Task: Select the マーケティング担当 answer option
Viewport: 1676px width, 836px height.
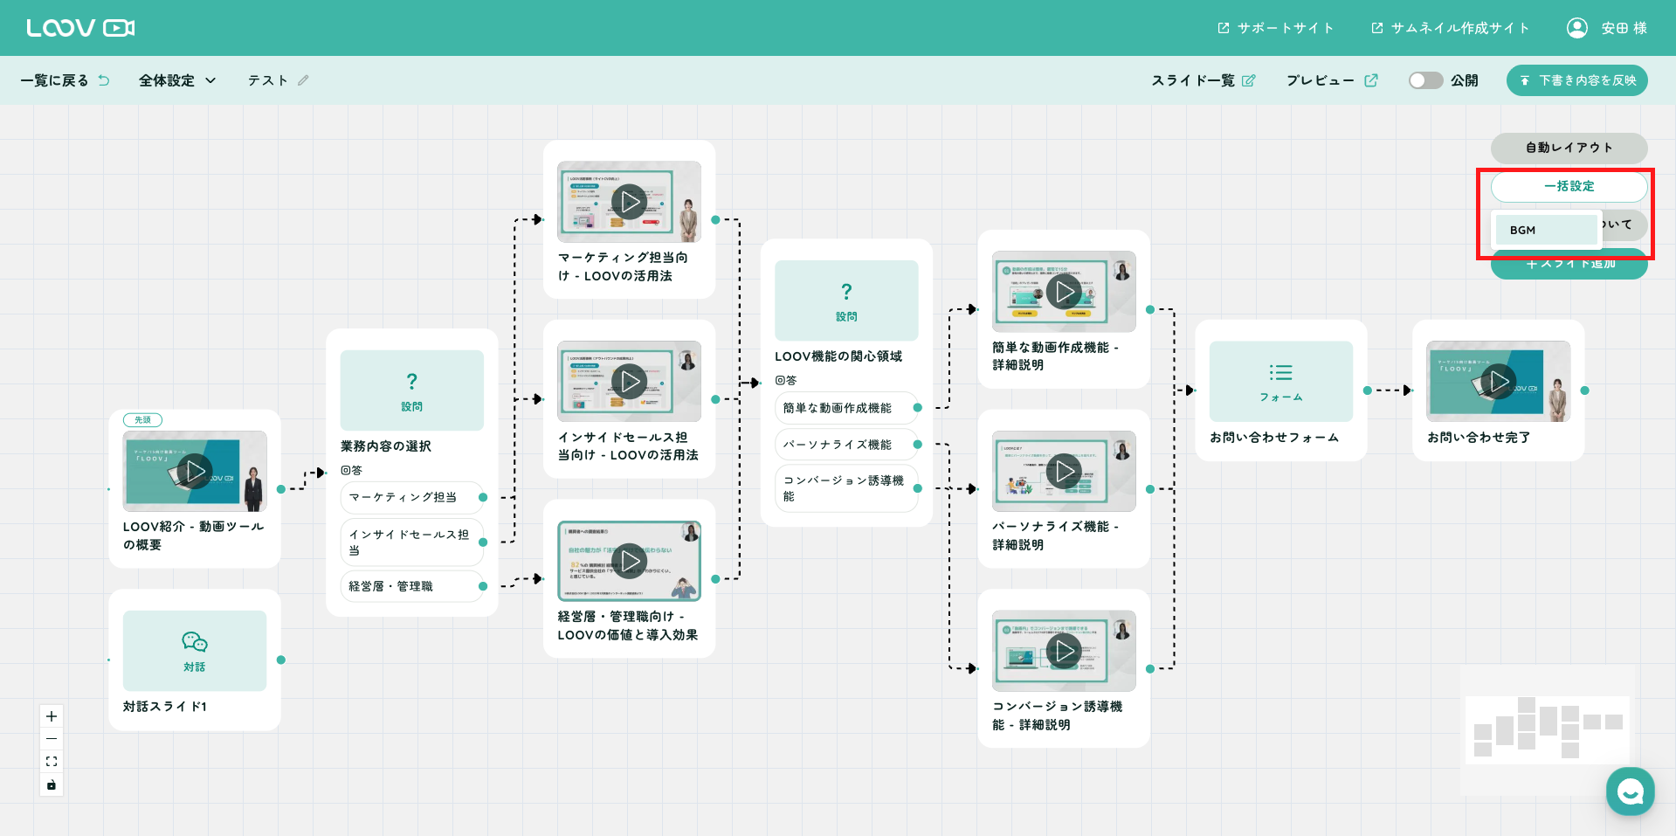Action: point(411,497)
